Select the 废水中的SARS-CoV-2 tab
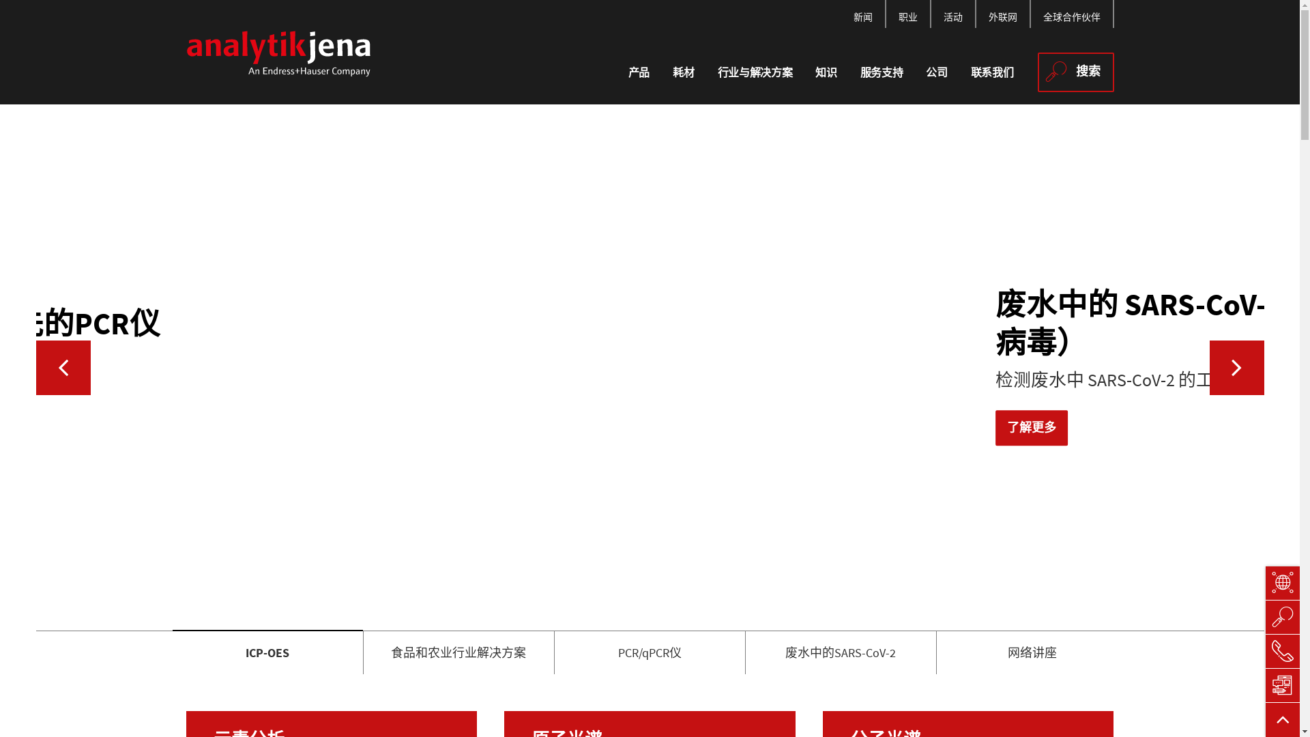 (840, 653)
